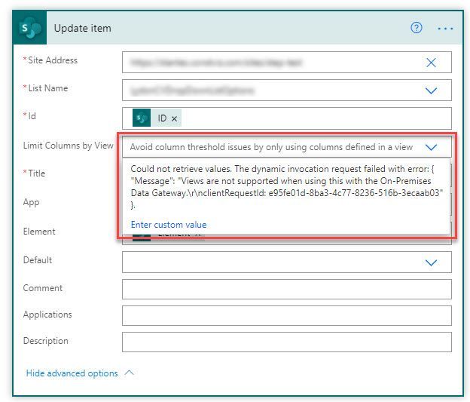
Task: Click the App label
Action: point(31,202)
